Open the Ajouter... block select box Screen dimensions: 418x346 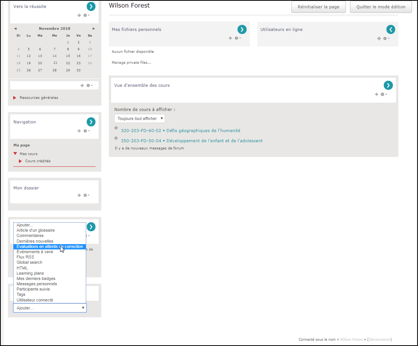50,308
